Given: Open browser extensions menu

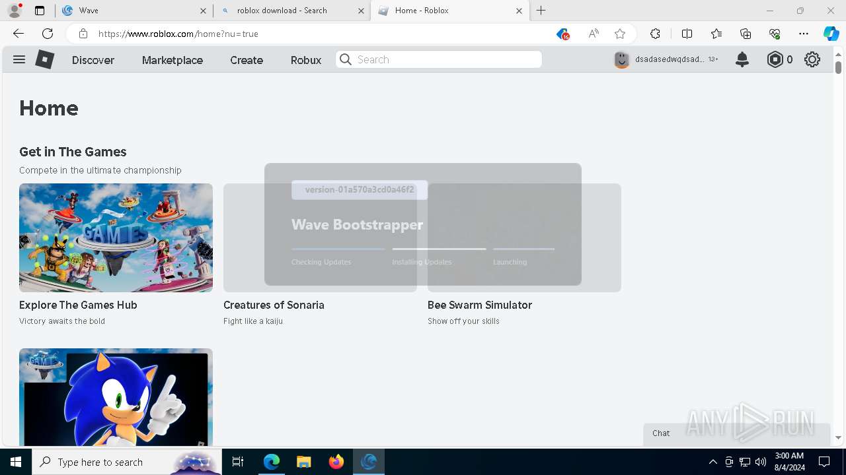Looking at the screenshot, I should 655,34.
